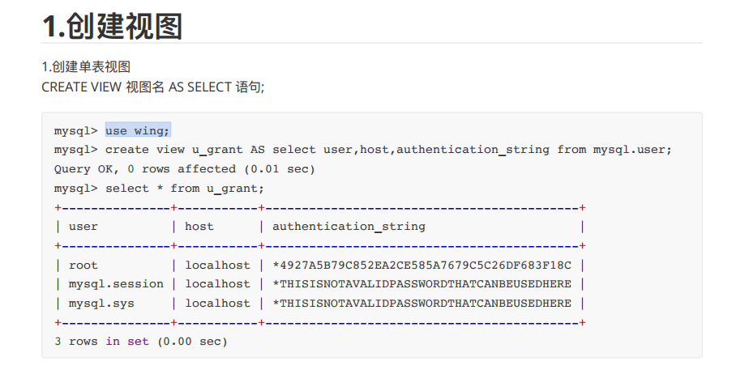Click the CREATE VIEW syntax line
Screen dimensions: 749x378
coord(153,87)
